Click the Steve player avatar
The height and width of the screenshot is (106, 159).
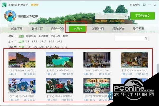(x=10, y=16)
